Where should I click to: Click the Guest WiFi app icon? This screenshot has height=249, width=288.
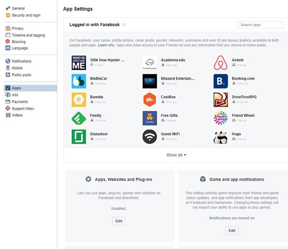tap(150, 136)
